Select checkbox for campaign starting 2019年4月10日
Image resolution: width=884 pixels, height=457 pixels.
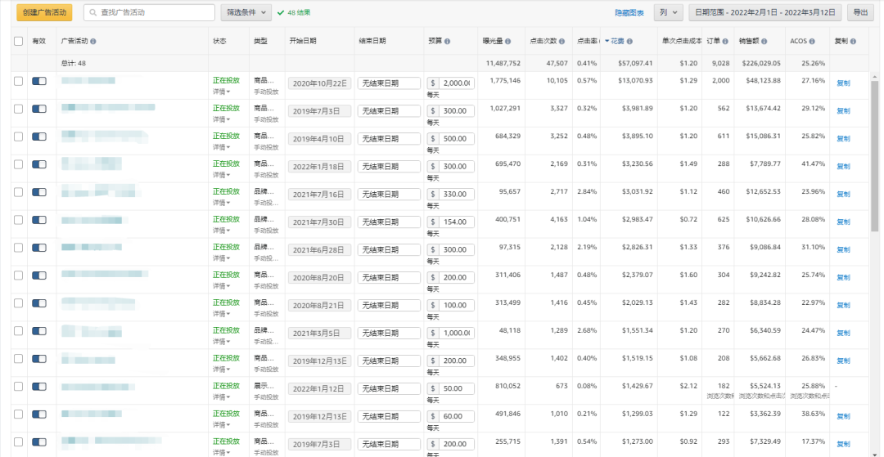(x=19, y=137)
